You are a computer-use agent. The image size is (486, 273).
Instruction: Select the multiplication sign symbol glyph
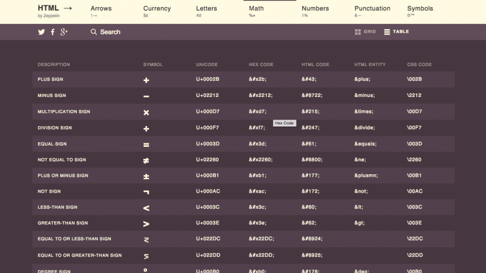(147, 112)
